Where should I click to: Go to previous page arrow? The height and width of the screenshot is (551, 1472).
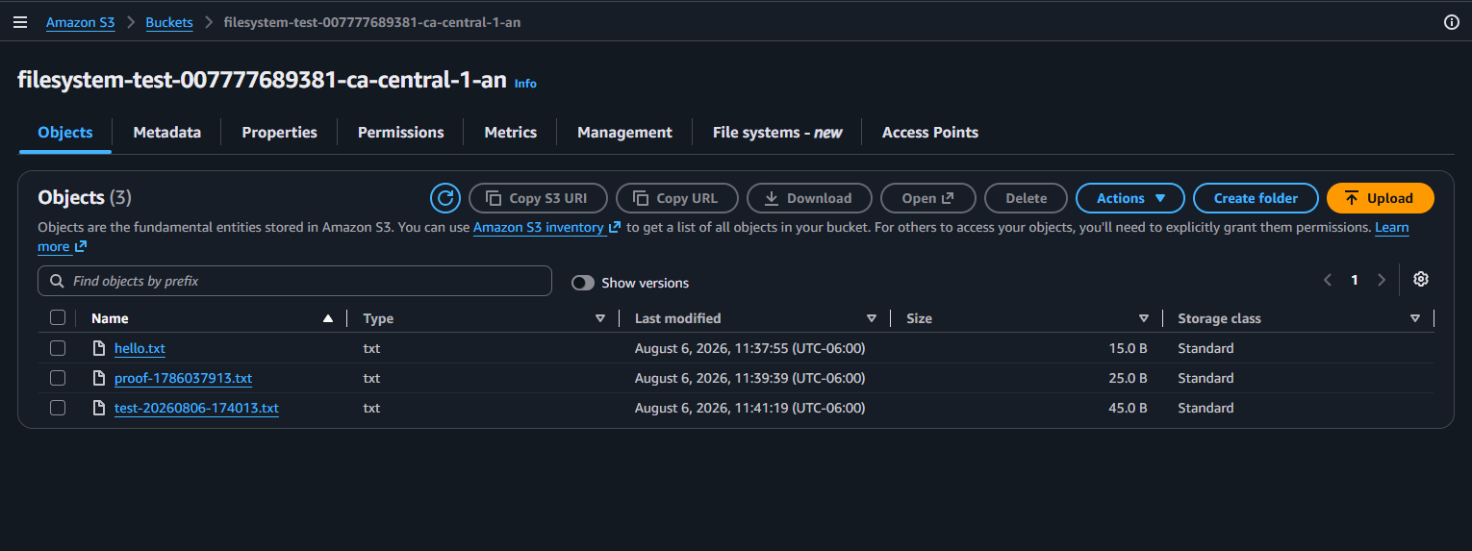1328,280
